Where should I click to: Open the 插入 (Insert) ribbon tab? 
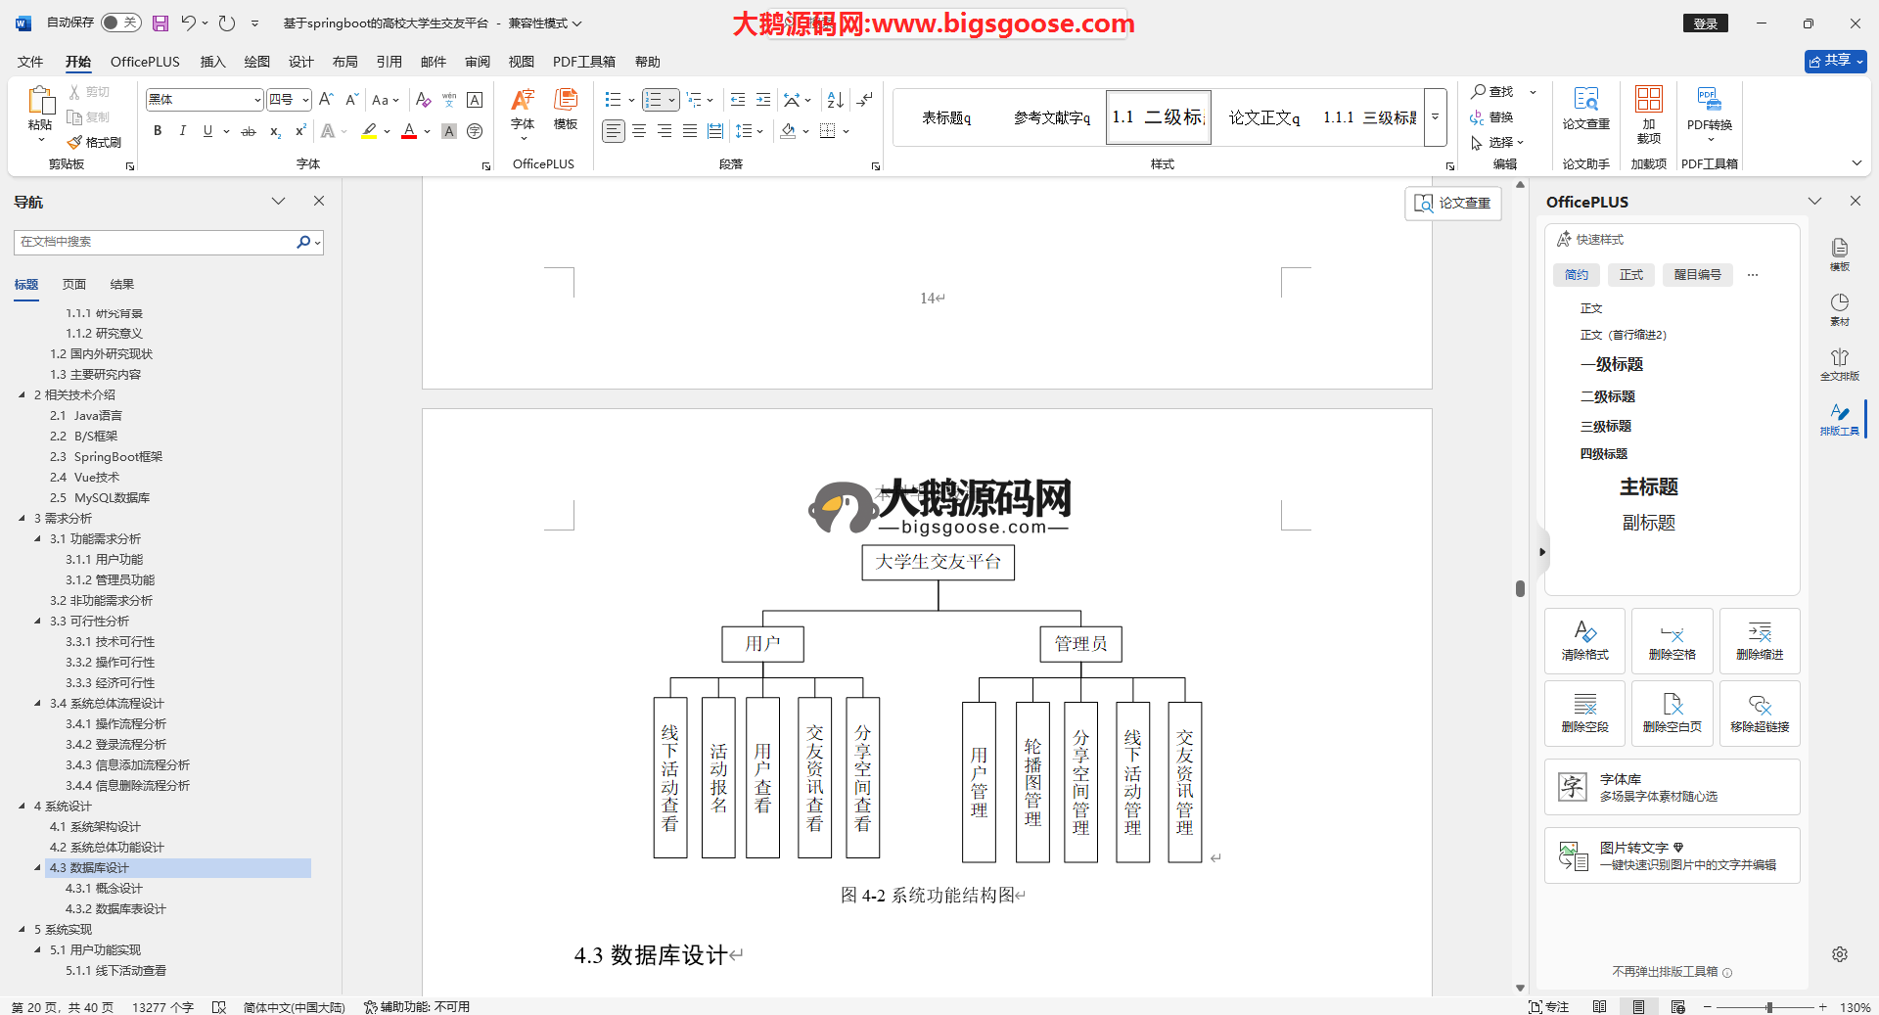212,62
